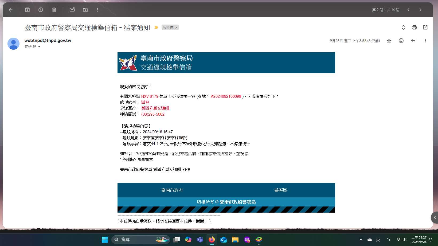Add an emoji reaction
The width and height of the screenshot is (438, 246).
[401, 41]
